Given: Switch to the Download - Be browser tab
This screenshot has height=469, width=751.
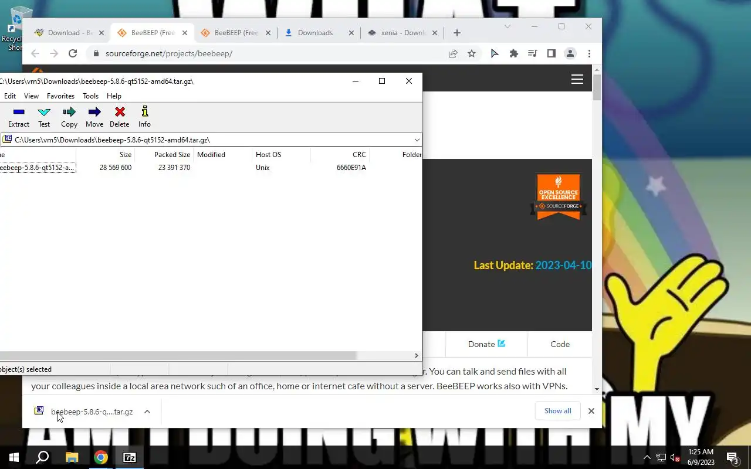Looking at the screenshot, I should tap(70, 33).
